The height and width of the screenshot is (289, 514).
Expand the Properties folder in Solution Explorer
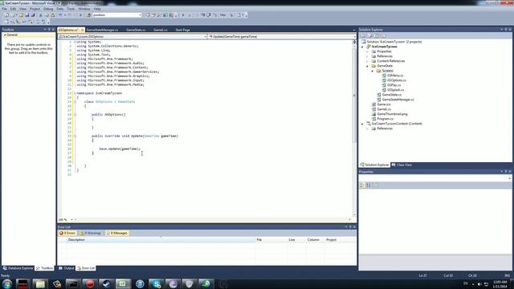(367, 51)
